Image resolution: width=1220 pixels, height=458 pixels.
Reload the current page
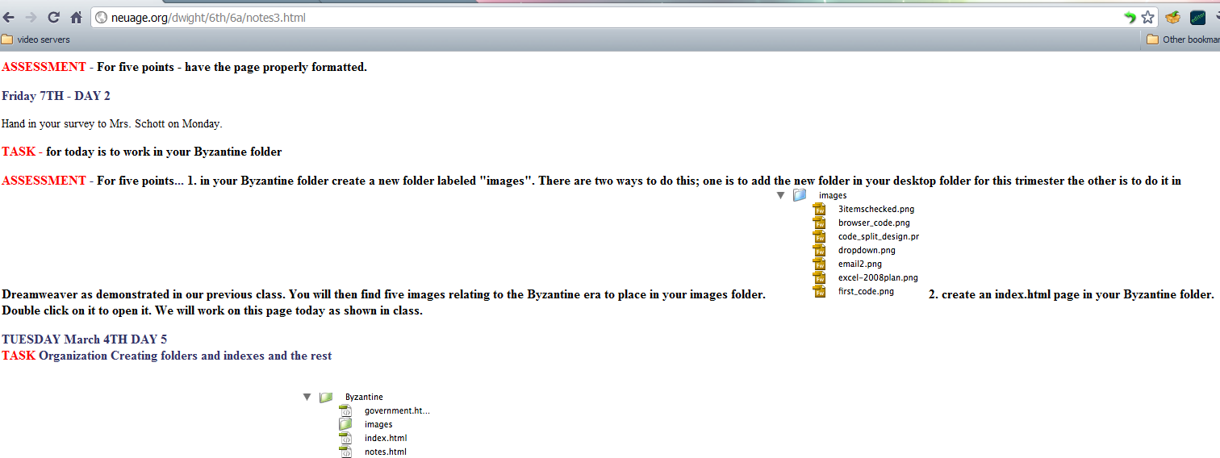click(54, 18)
